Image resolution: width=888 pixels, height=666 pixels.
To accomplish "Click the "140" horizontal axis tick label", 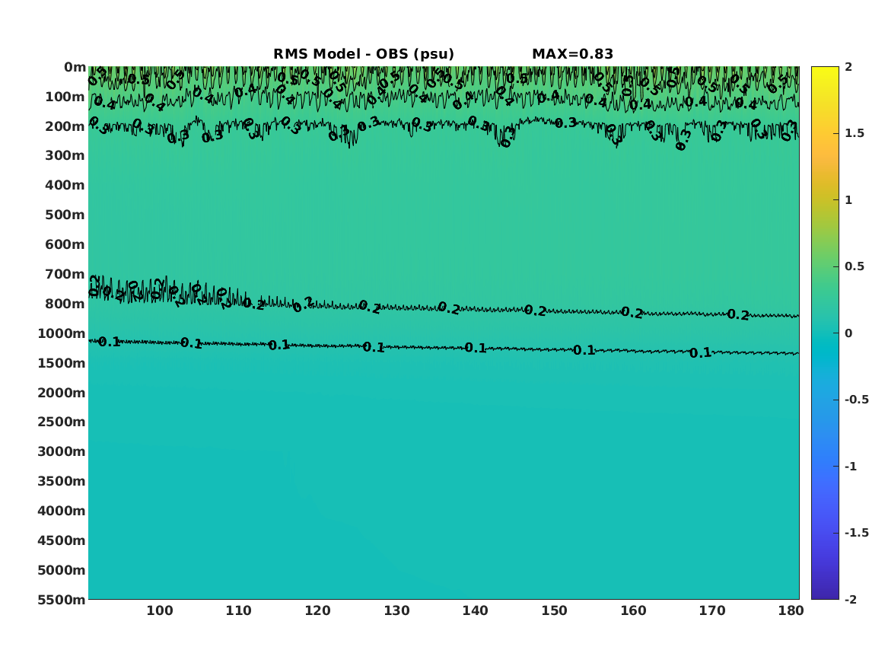I will [475, 611].
